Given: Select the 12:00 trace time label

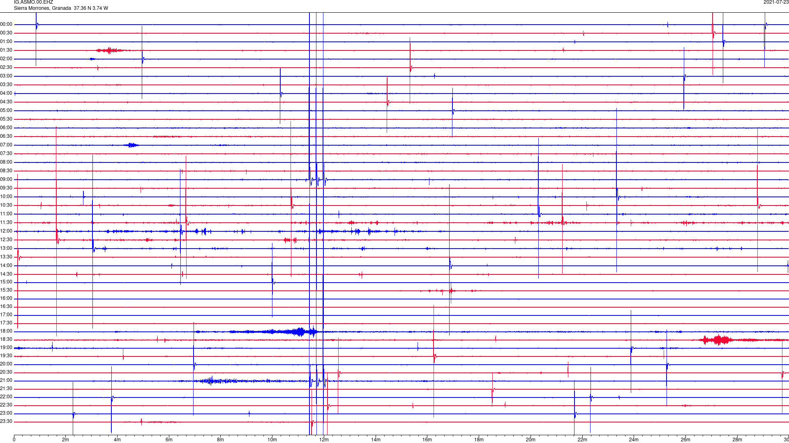Looking at the screenshot, I should click(6, 231).
